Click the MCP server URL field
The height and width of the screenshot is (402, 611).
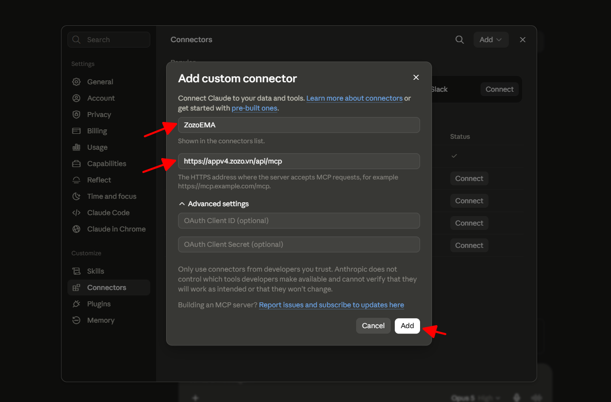tap(299, 161)
